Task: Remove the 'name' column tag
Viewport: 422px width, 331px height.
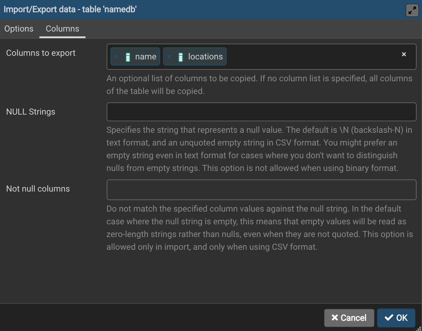Action: tap(116, 57)
